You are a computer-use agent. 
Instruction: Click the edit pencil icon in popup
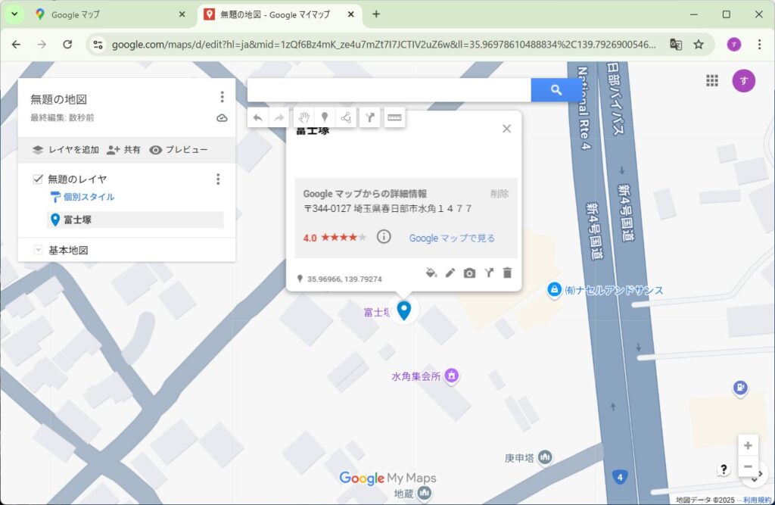pos(450,273)
